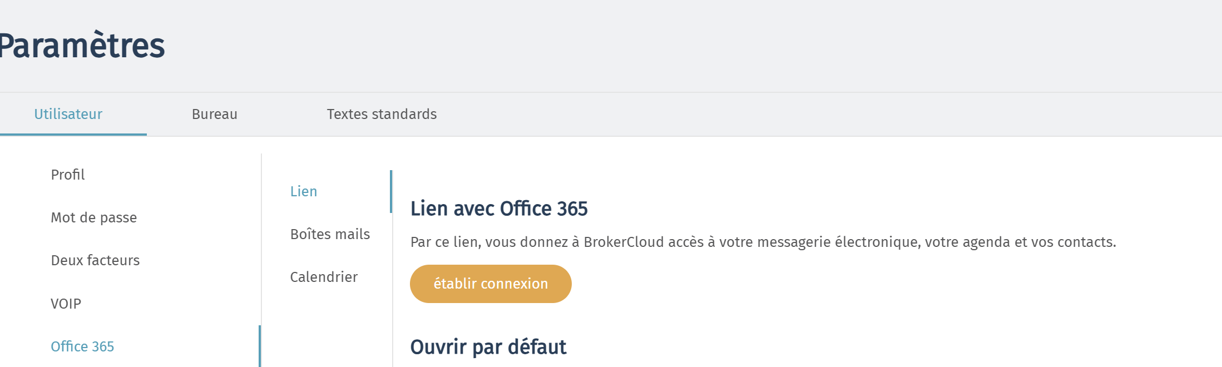Open the Boîtes mails sub-section

tap(330, 234)
